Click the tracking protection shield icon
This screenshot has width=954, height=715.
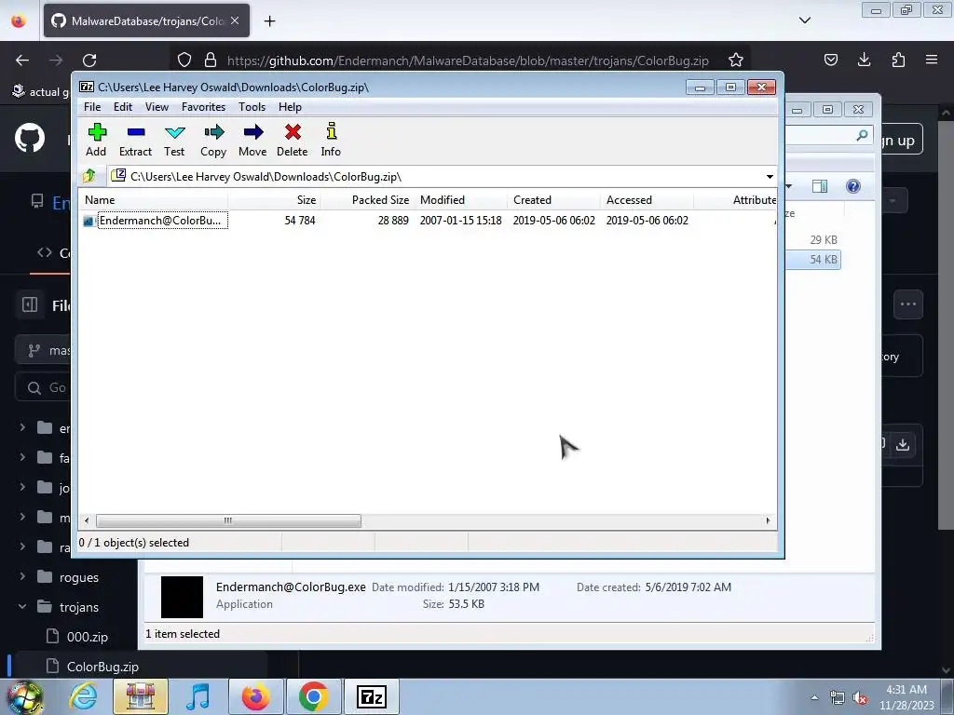point(184,61)
